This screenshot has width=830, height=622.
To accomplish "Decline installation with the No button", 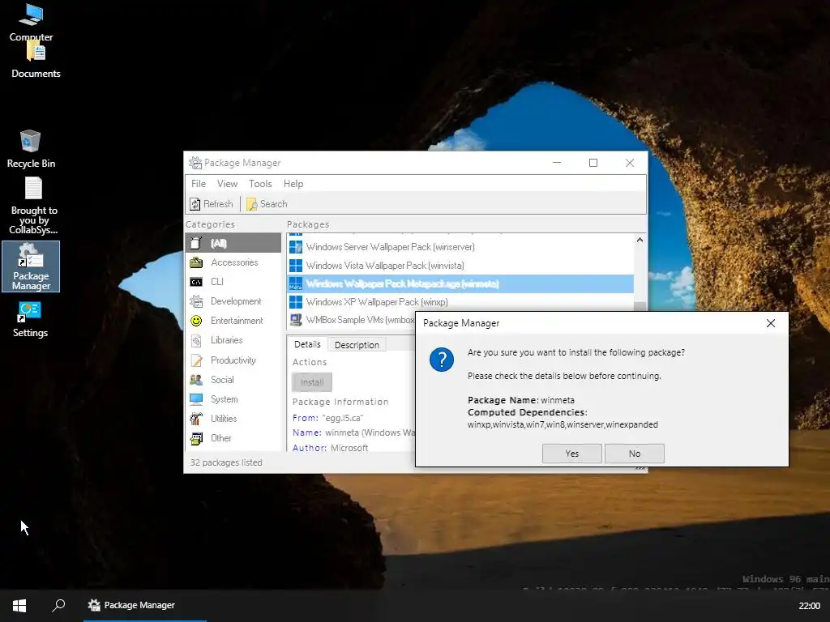I will tap(634, 454).
